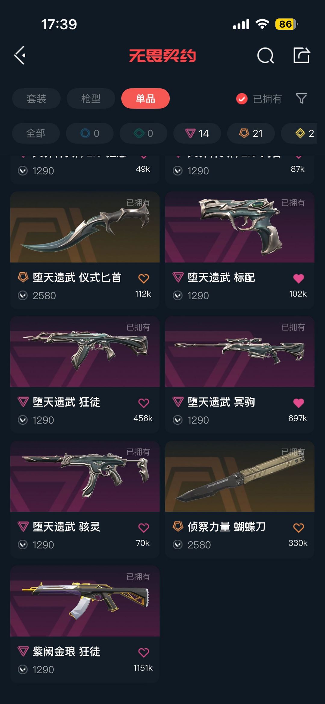Switch to the 枪型 tab
Screen dimensions: 325x704
(x=91, y=98)
